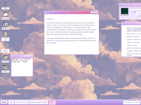Click 'make an about me' to-do item
141x105 pixels.
pyautogui.click(x=133, y=37)
